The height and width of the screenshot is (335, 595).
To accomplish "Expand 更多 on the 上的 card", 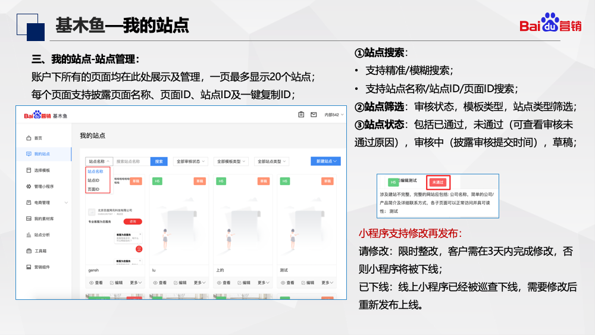I will click(263, 283).
